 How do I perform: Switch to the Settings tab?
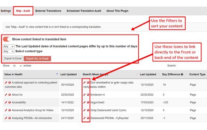pos(6,11)
